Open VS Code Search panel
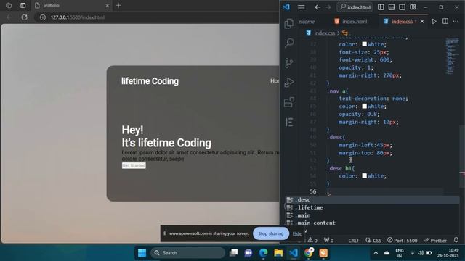The width and height of the screenshot is (465, 261). click(x=289, y=43)
